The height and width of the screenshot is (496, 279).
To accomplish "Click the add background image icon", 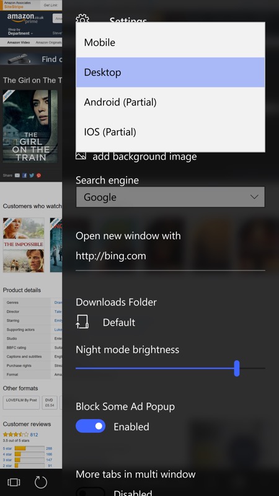I will tap(81, 156).
